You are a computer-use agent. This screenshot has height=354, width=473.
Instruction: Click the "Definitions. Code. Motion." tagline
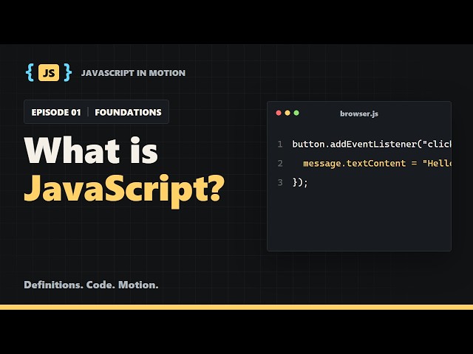click(91, 285)
